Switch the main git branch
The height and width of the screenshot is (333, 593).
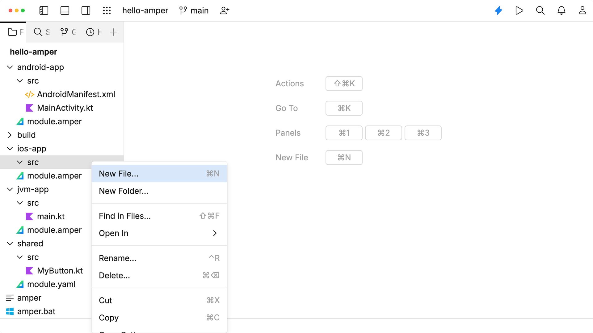[x=194, y=10]
